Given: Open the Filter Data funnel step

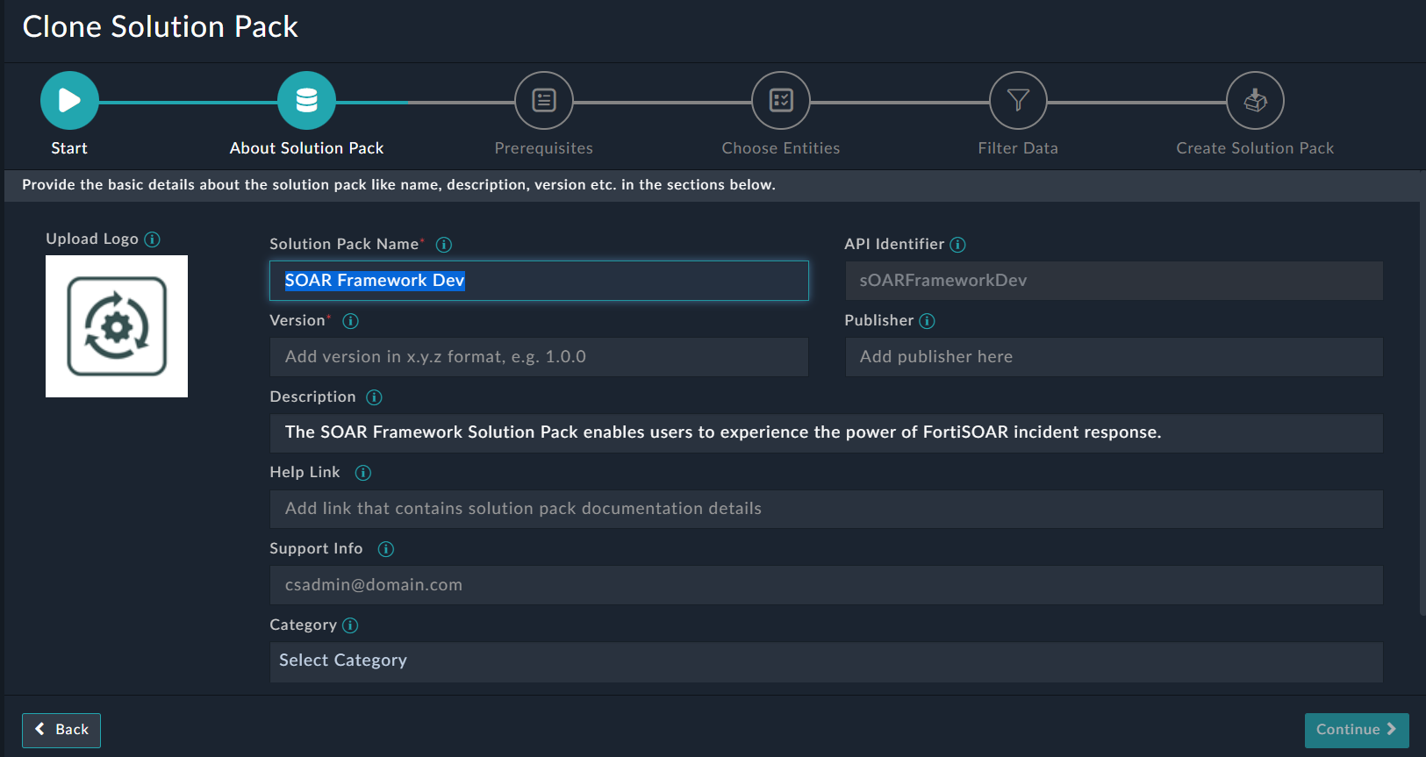Looking at the screenshot, I should 1018,101.
